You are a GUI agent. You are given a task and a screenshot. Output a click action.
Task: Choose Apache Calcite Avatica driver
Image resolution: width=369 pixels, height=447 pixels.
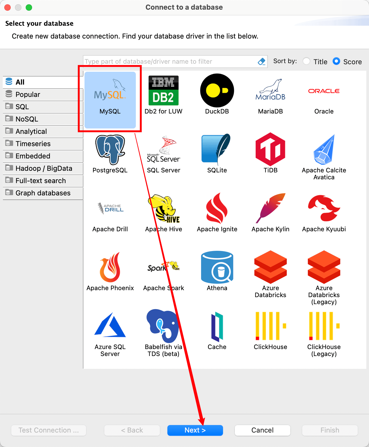point(324,157)
